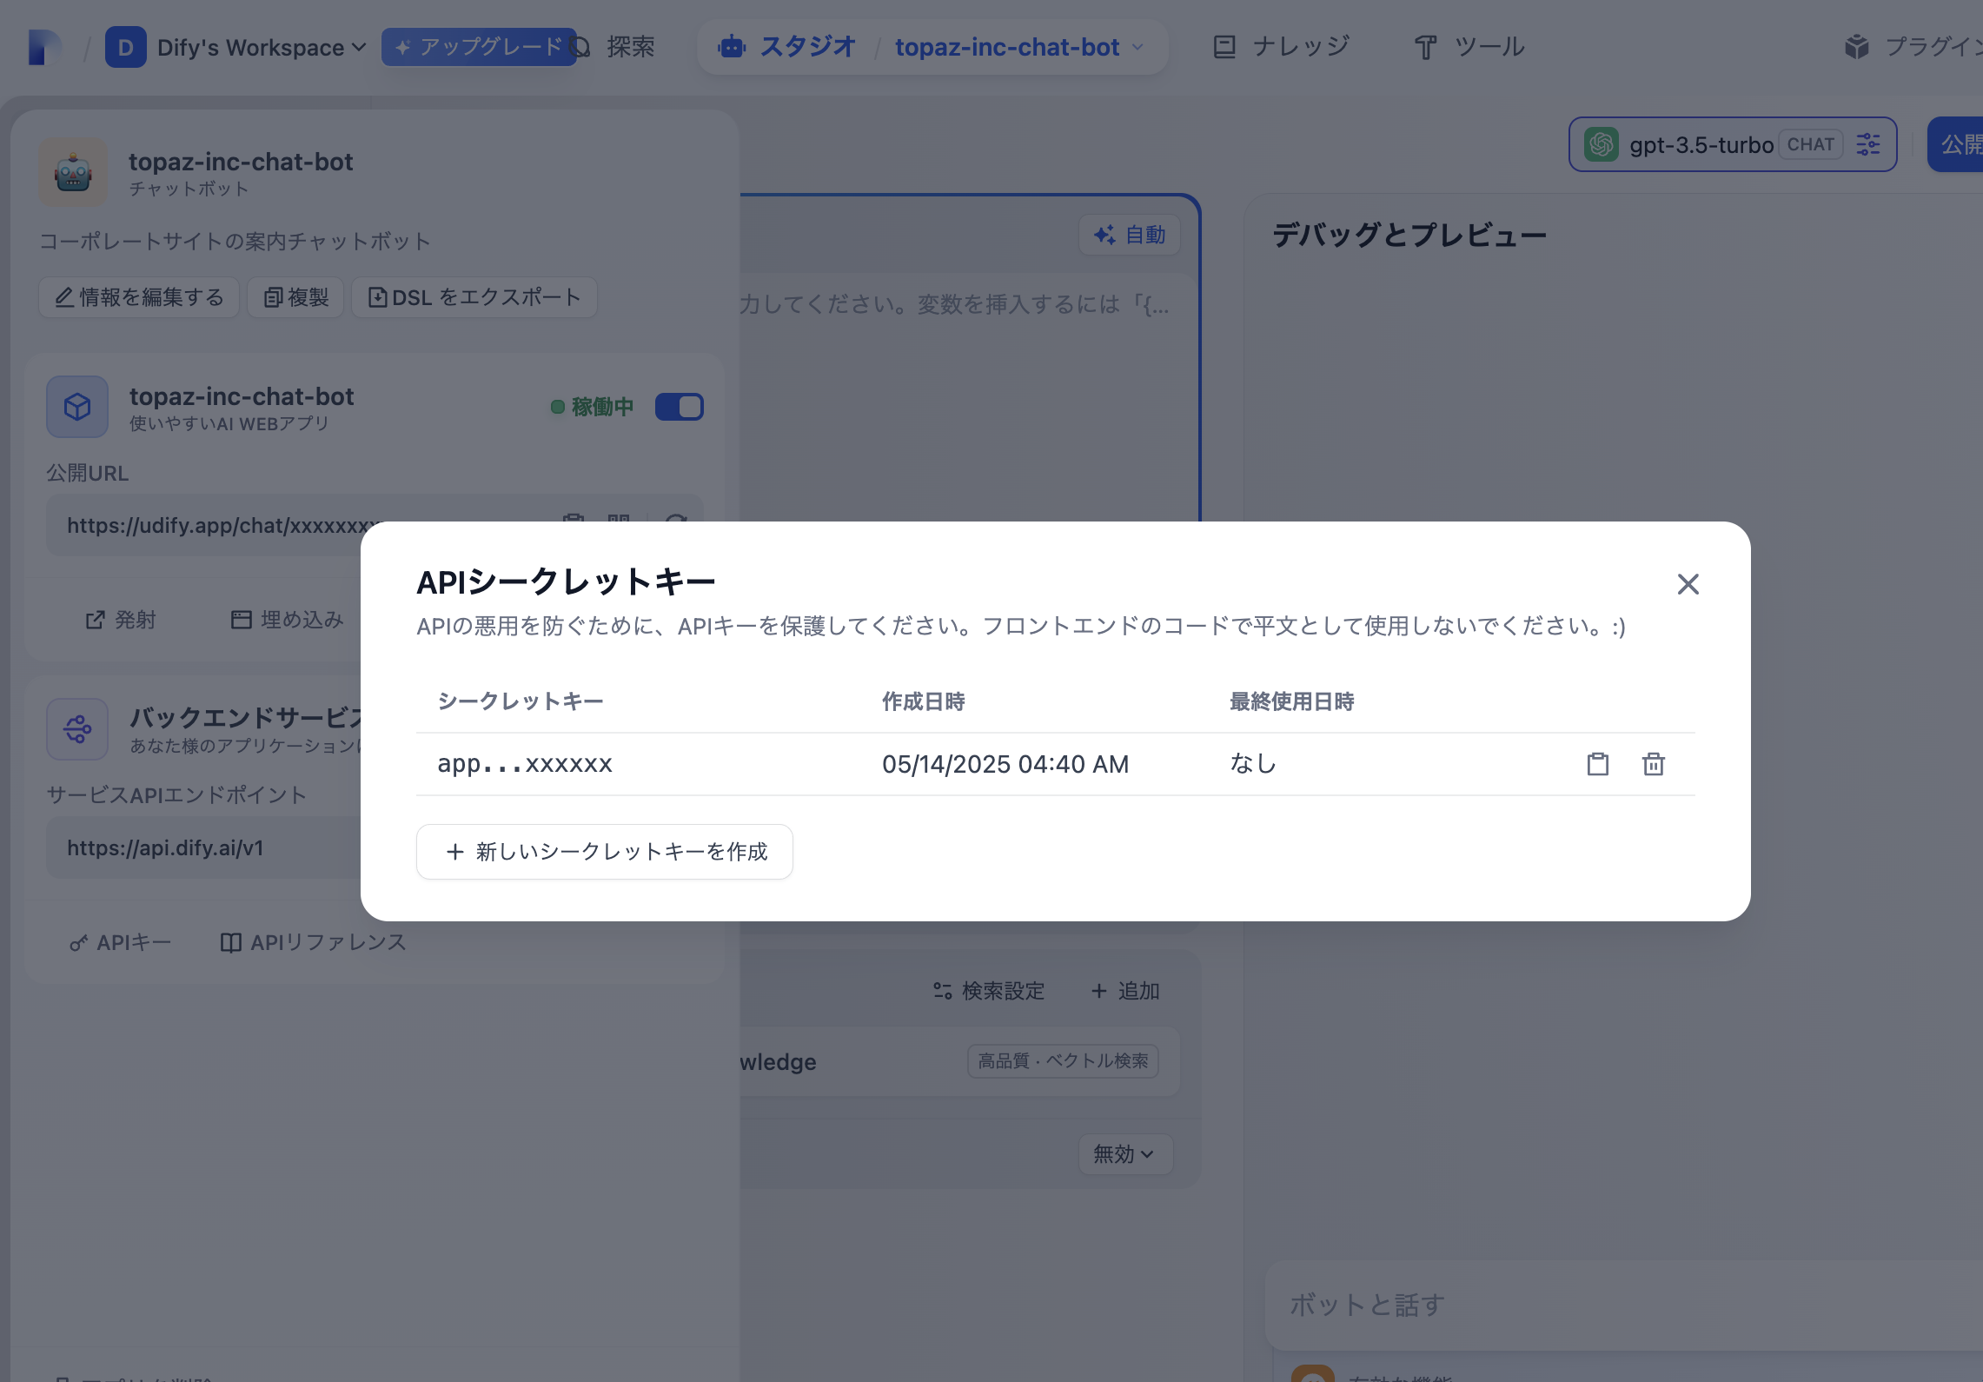Screen dimensions: 1983x1382
Task: Click 情報を編集する edit info button
Action: coord(139,297)
